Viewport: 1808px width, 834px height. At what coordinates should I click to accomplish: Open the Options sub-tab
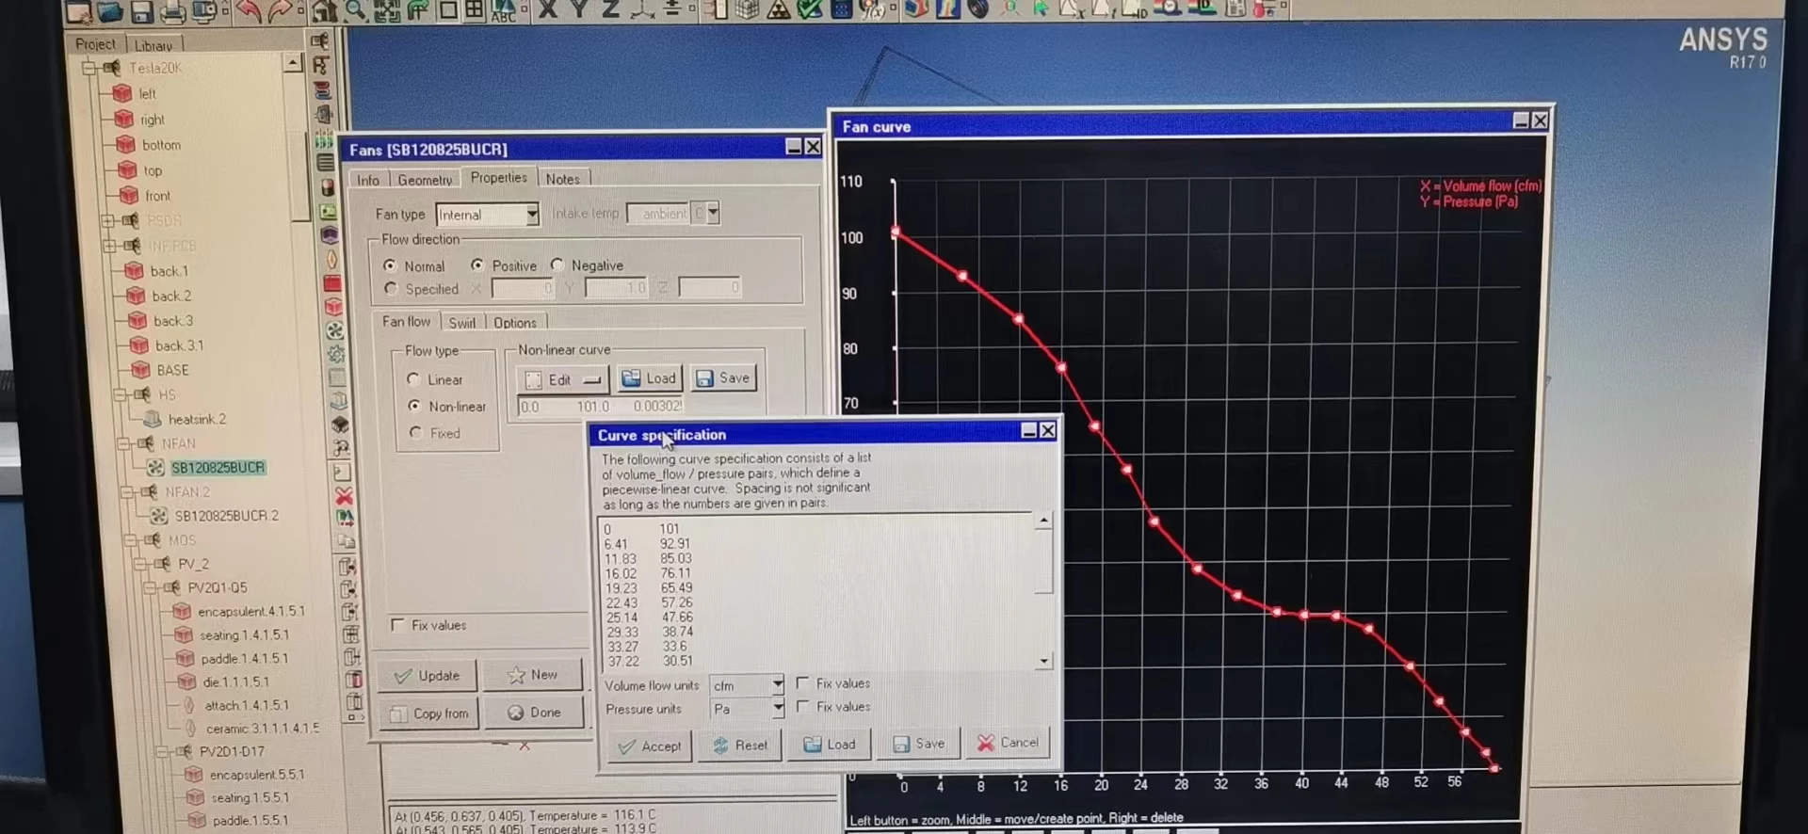click(x=515, y=323)
